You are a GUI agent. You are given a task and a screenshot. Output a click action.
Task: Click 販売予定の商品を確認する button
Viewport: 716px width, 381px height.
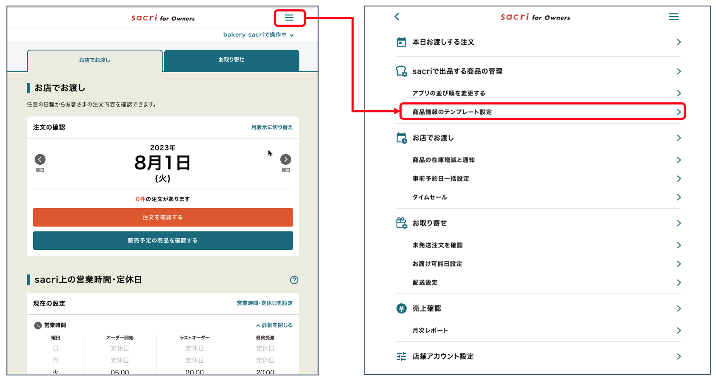click(163, 240)
